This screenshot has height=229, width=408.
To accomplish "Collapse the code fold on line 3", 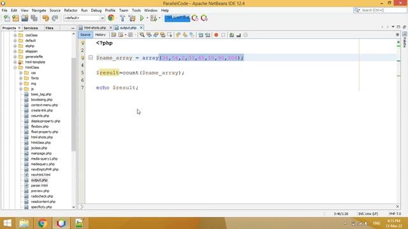I will pyautogui.click(x=91, y=58).
